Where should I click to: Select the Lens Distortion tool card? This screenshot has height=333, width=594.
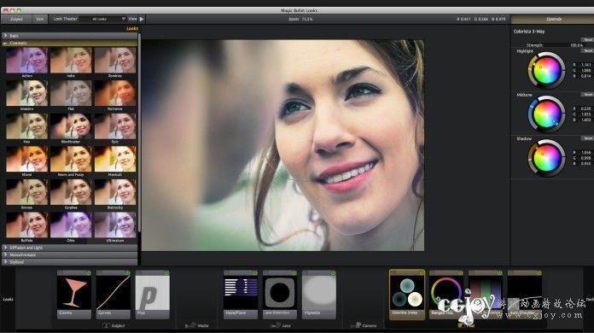point(280,295)
